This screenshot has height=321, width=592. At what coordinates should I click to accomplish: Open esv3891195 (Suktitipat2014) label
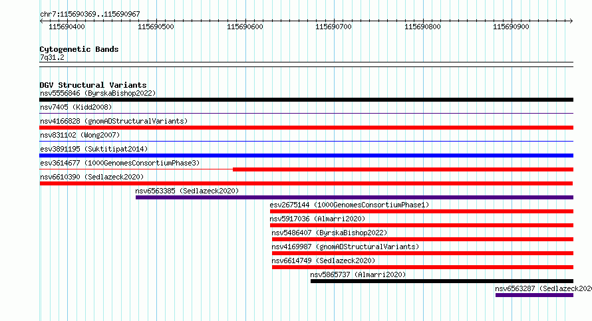94,149
